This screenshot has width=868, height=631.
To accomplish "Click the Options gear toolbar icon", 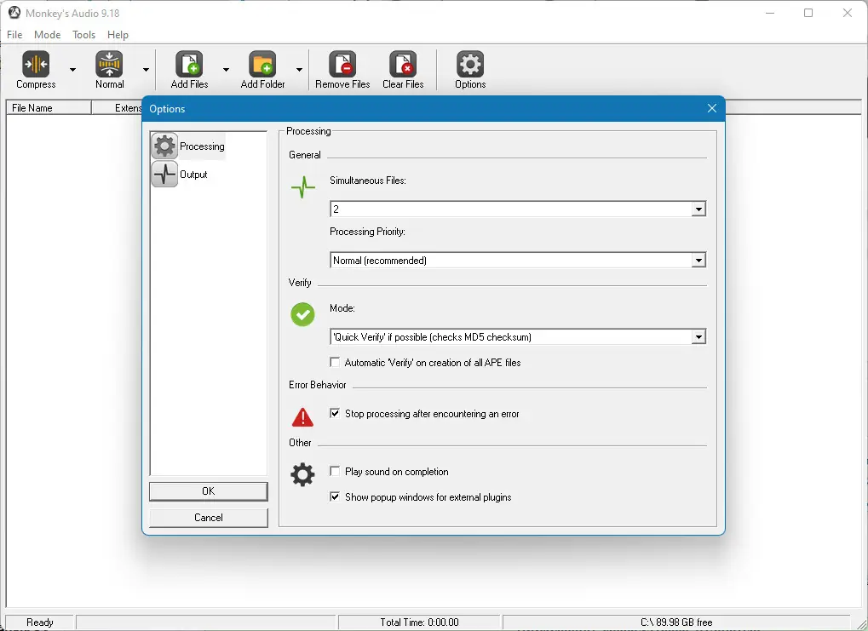I will pyautogui.click(x=470, y=64).
